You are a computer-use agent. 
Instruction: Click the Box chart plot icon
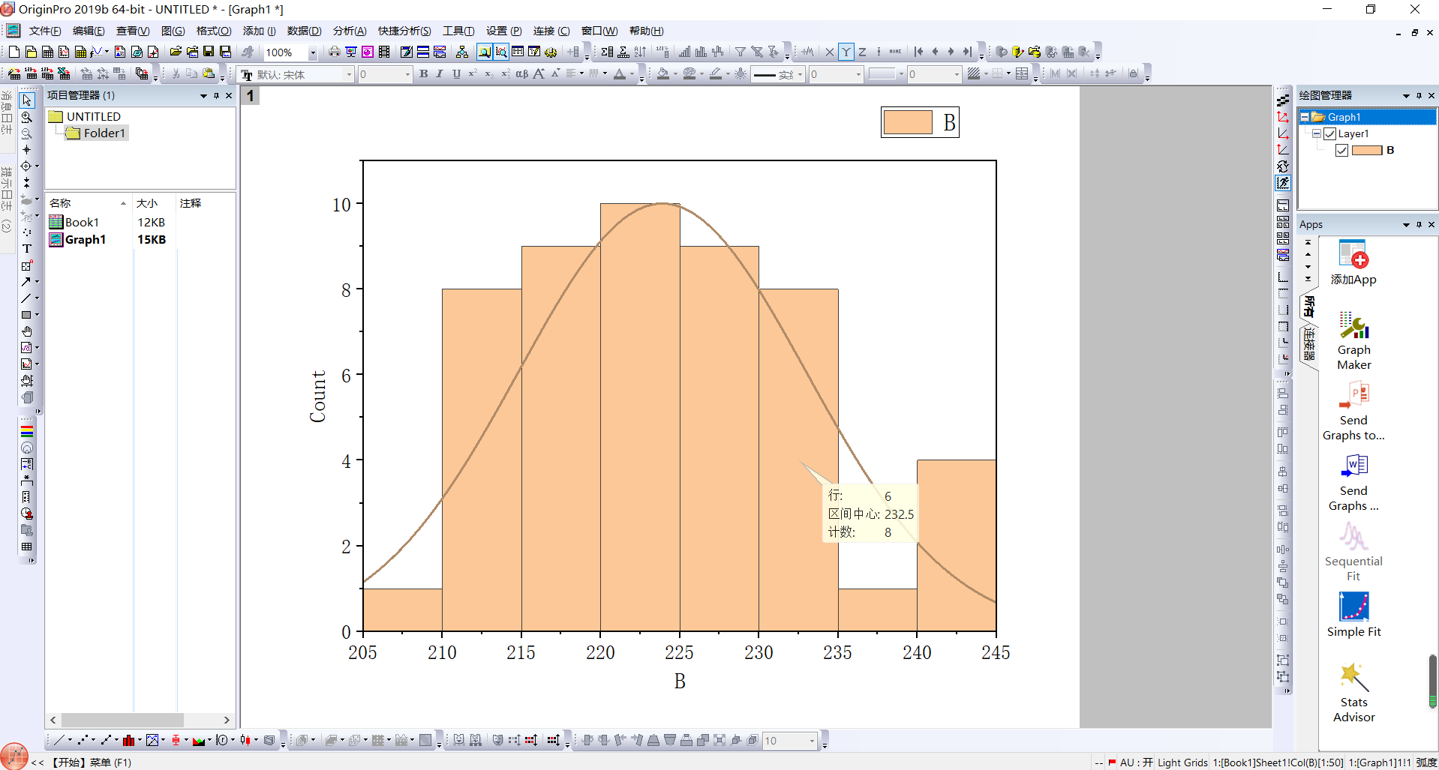[x=176, y=740]
